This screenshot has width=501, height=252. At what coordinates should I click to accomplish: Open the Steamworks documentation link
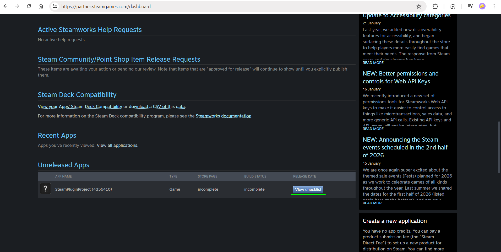pyautogui.click(x=223, y=116)
